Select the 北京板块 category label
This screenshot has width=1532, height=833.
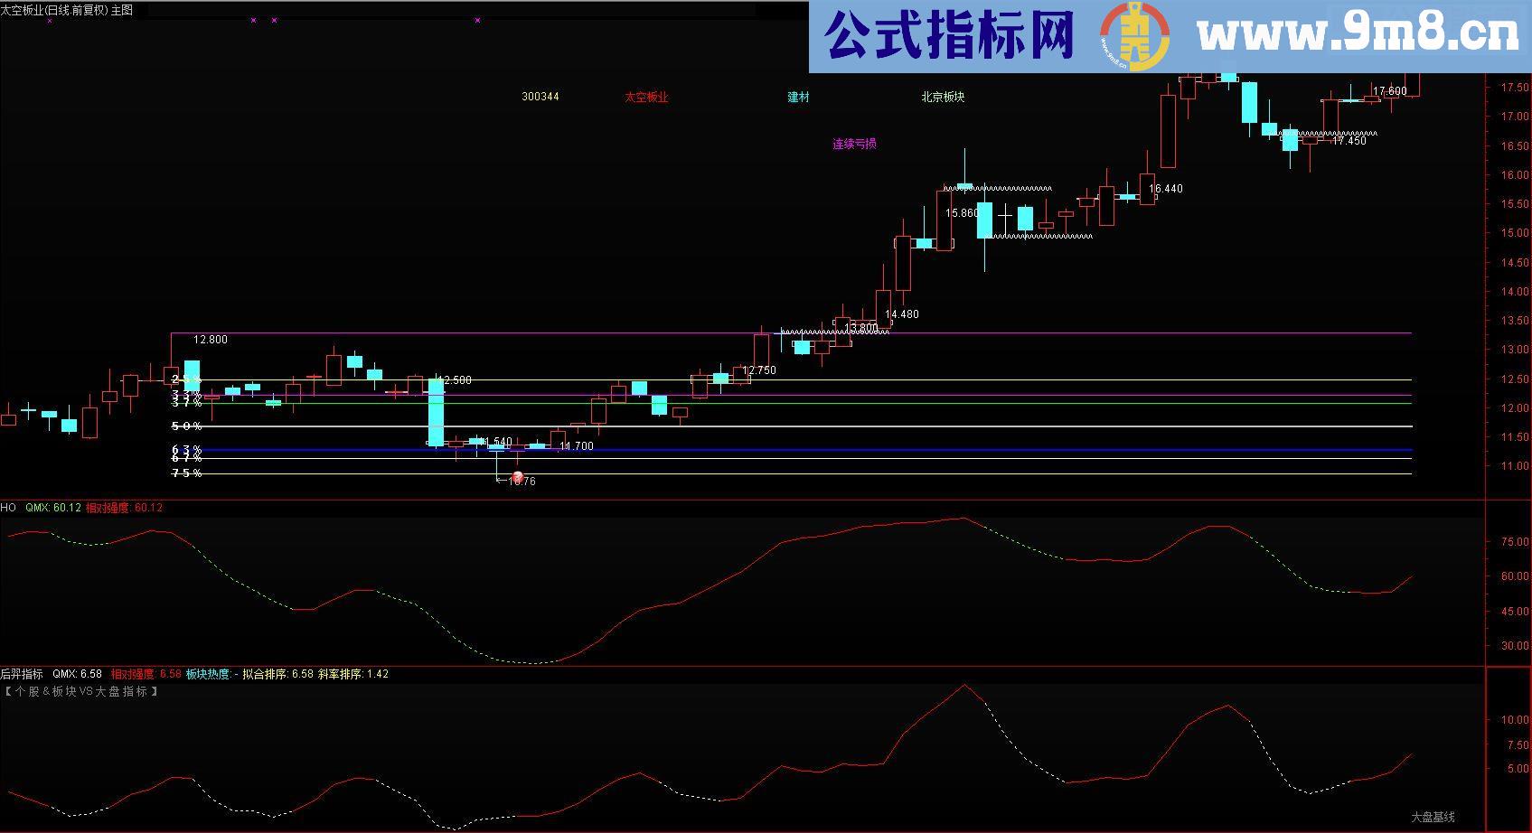(x=942, y=97)
